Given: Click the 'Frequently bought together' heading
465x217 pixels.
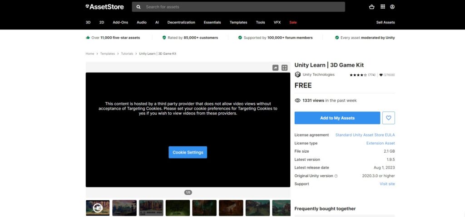Looking at the screenshot, I should coord(325,209).
